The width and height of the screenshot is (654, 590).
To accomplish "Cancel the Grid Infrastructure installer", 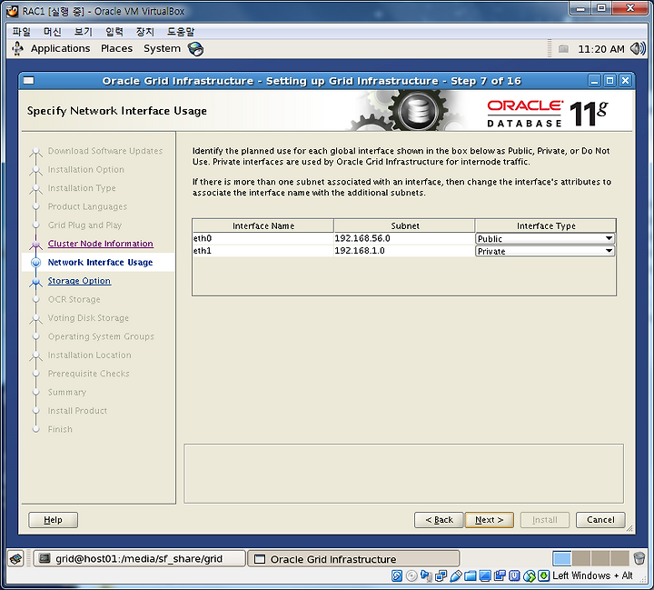I will coord(600,520).
